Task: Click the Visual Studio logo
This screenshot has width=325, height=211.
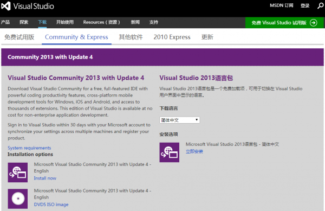Action: (x=28, y=6)
